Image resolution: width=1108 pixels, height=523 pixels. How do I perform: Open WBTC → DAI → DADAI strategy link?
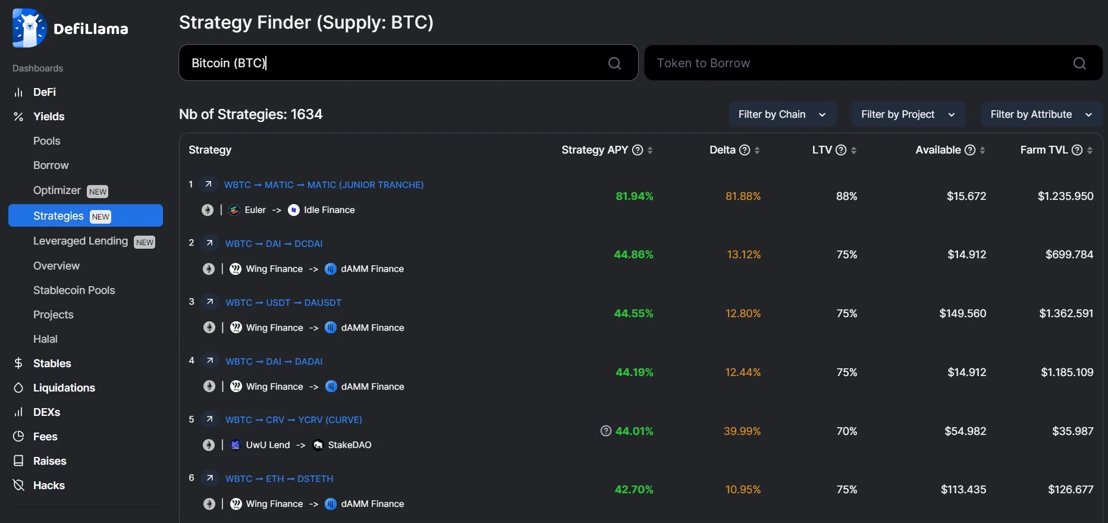[274, 362]
